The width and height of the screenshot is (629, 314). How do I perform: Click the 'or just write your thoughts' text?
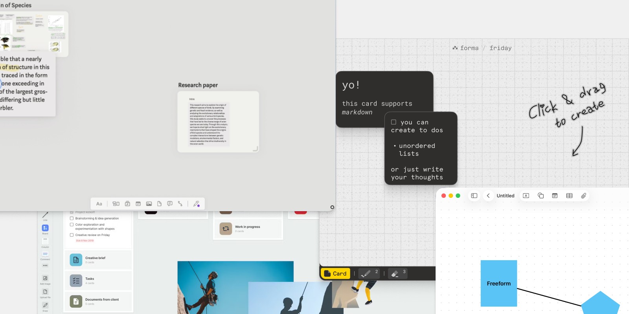pyautogui.click(x=417, y=173)
